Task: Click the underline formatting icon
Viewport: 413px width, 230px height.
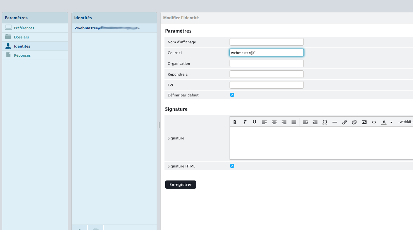Action: 254,122
